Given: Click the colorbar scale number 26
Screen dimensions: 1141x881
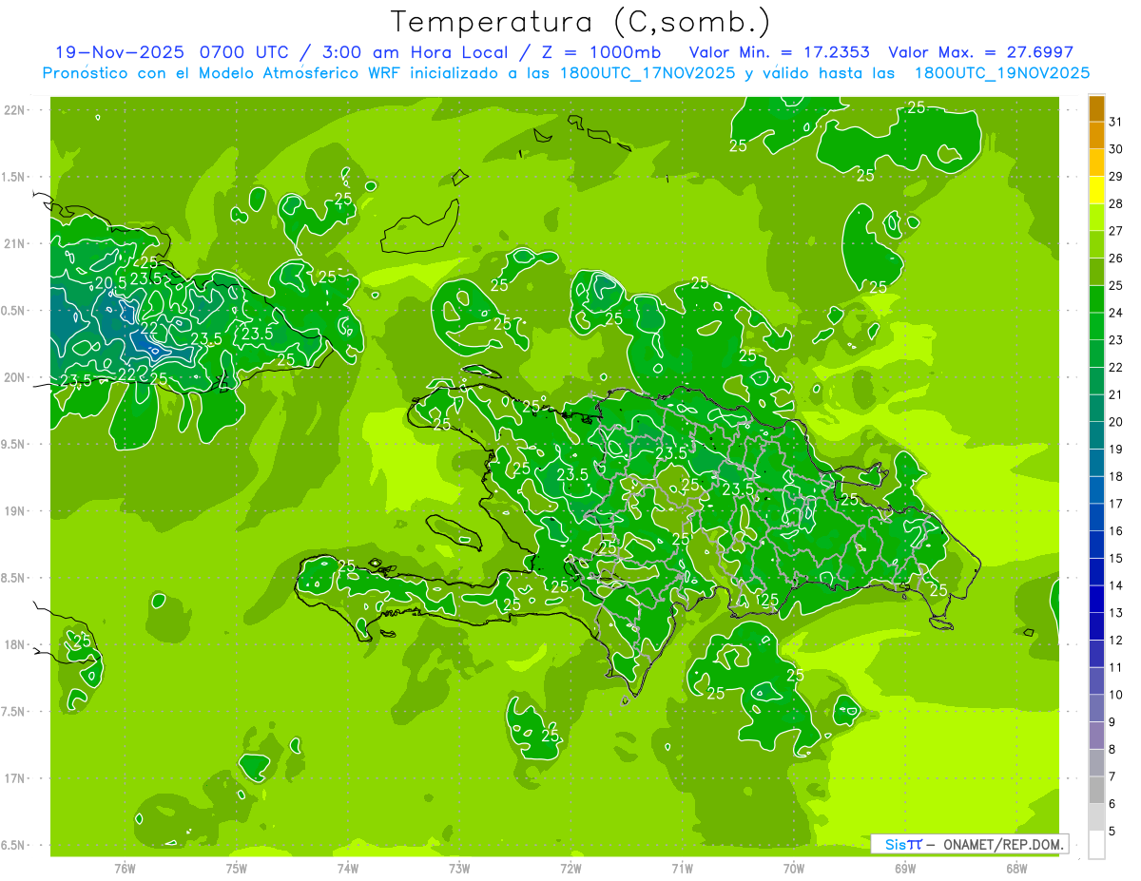Looking at the screenshot, I should pos(1116,258).
